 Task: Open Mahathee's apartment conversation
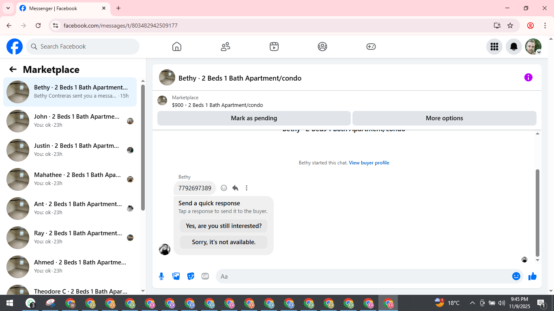pos(70,179)
